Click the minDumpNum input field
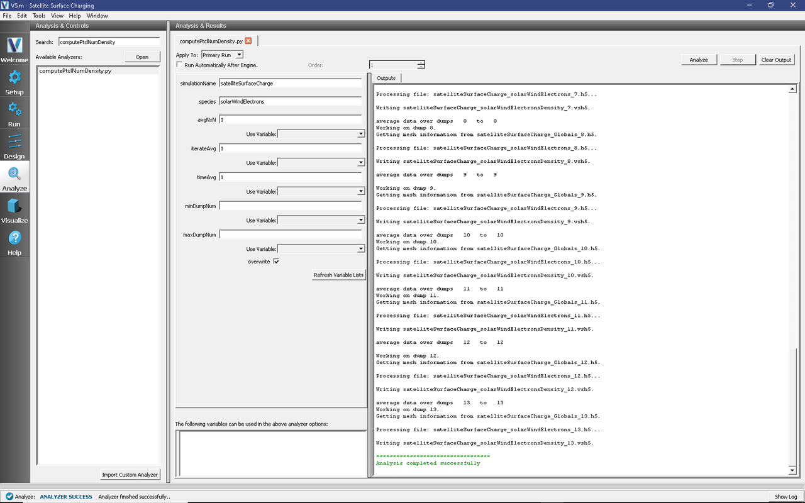This screenshot has height=503, width=805. [290, 206]
